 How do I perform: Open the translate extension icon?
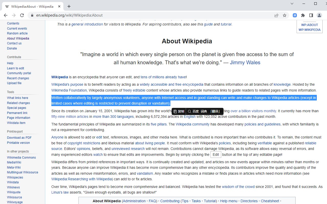point(295,15)
